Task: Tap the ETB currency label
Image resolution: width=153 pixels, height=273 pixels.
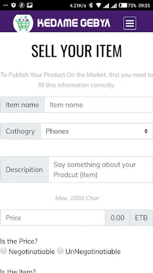Action: (141, 217)
